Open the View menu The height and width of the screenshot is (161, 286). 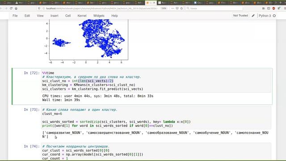point(40,16)
